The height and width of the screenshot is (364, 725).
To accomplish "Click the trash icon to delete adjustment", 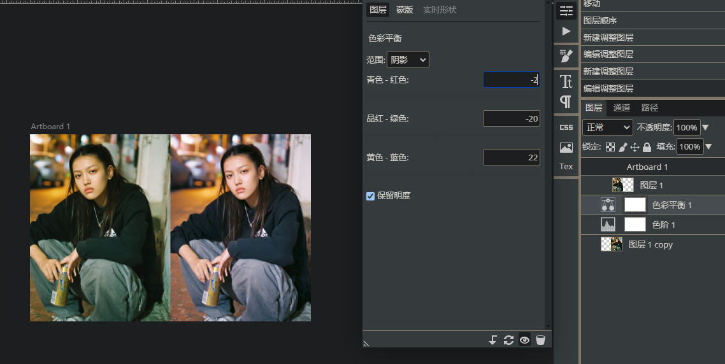I will 540,340.
